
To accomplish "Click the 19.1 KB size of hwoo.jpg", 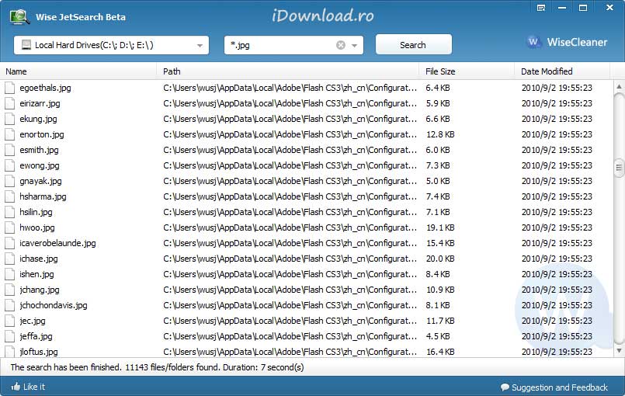I will click(440, 228).
